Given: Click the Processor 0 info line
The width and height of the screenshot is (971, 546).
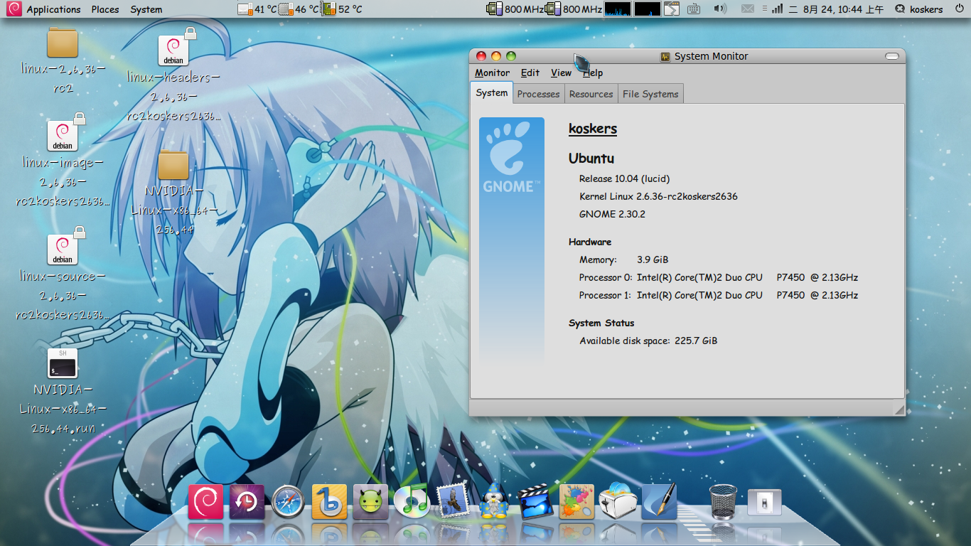Looking at the screenshot, I should (719, 277).
